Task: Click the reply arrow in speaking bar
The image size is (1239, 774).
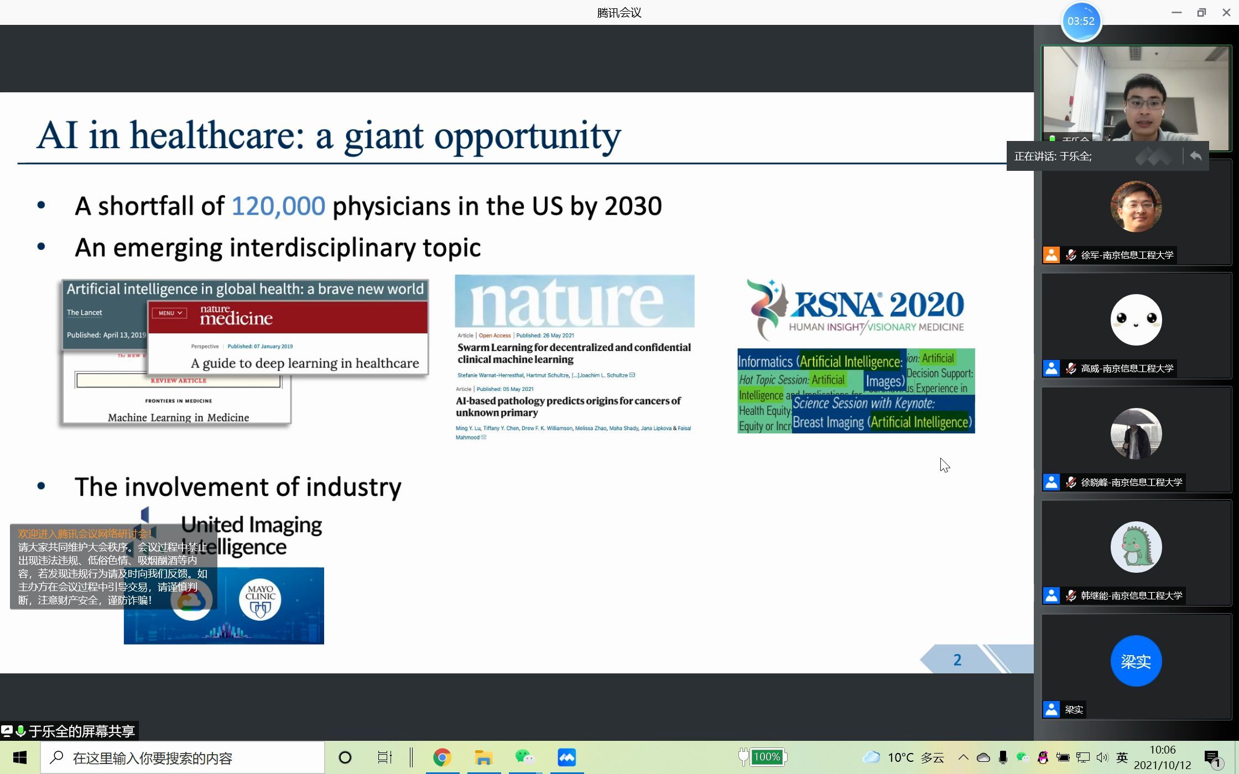Action: pyautogui.click(x=1196, y=156)
